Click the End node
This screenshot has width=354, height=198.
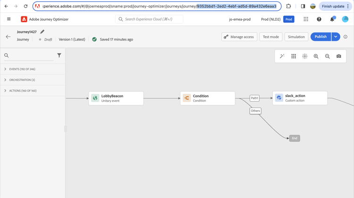pos(295,138)
